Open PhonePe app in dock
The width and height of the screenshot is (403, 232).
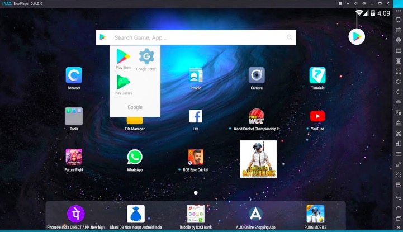[76, 214]
